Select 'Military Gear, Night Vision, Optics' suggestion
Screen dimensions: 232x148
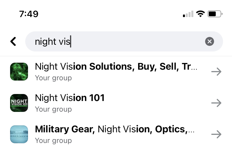pos(115,129)
